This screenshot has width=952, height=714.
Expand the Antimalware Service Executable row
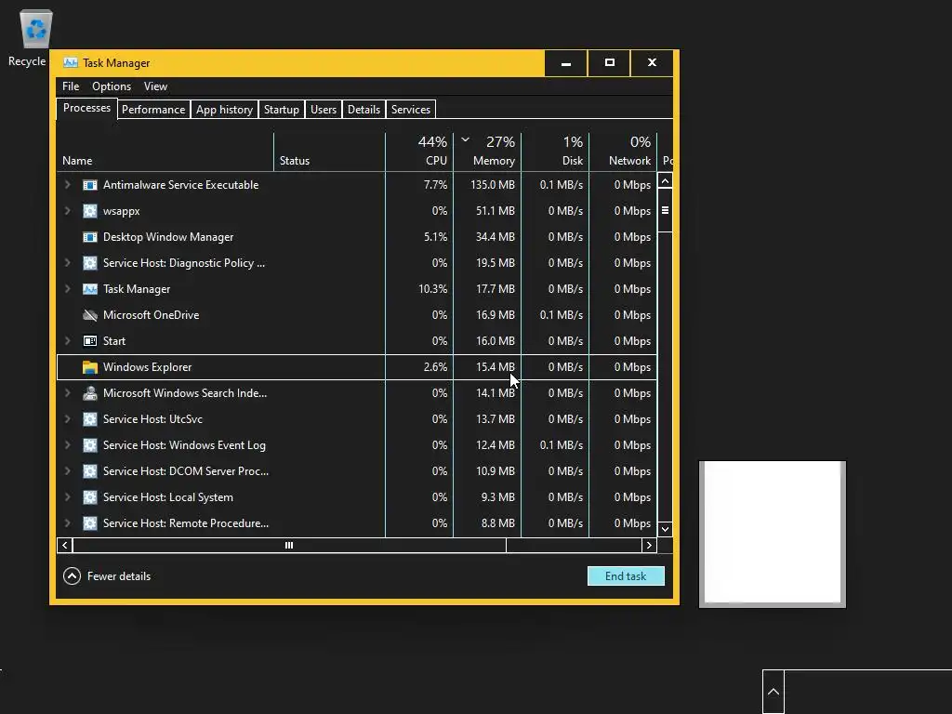coord(67,185)
